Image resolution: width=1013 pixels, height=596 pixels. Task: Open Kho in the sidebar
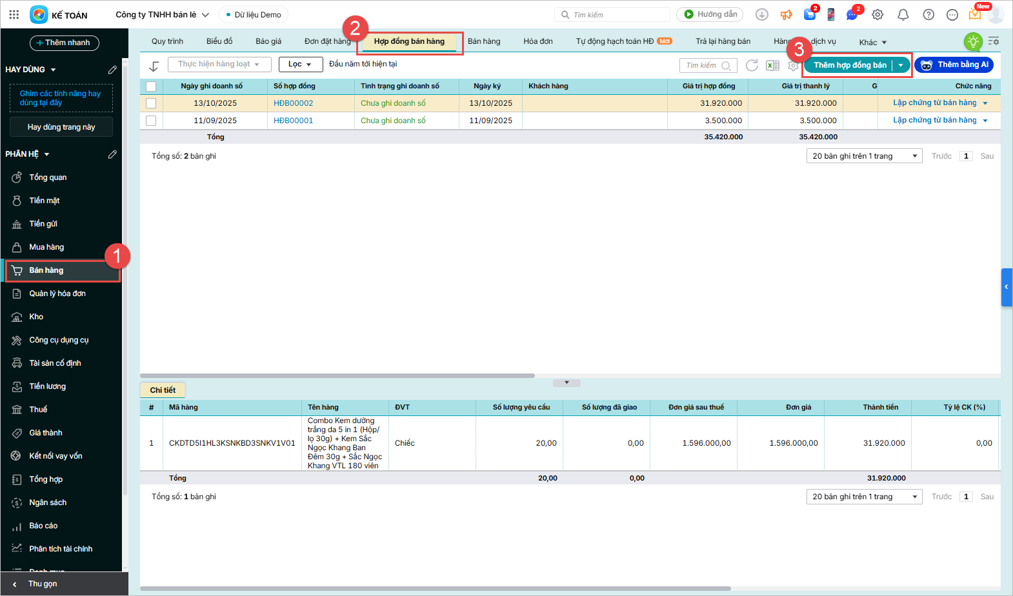tap(36, 317)
